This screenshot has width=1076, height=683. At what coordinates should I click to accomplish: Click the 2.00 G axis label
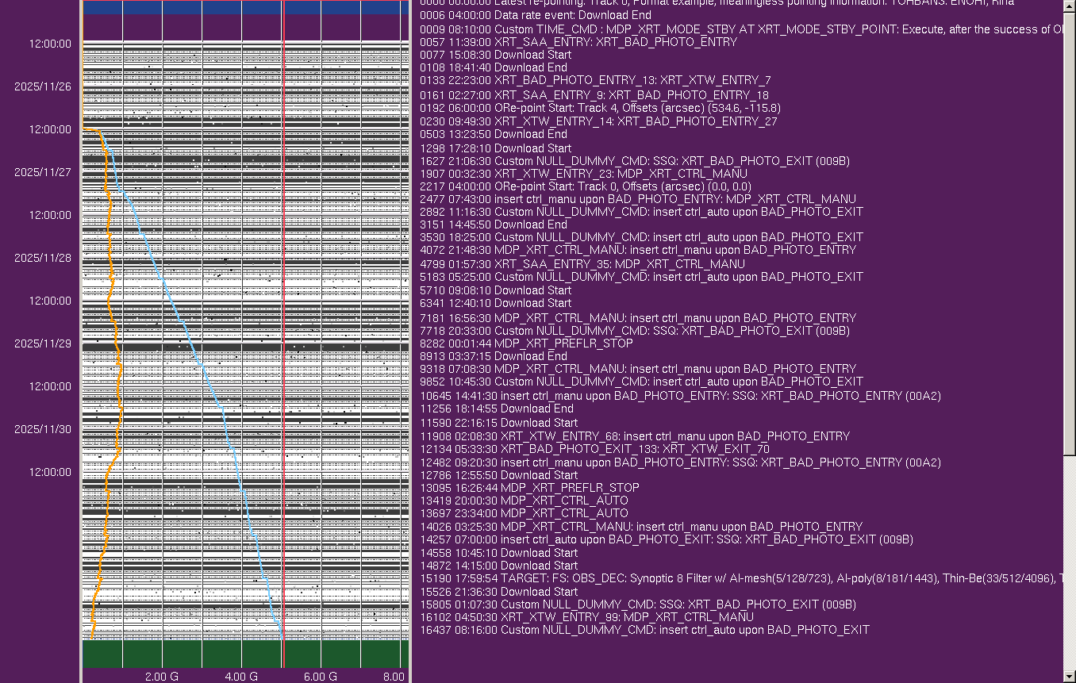pos(161,677)
